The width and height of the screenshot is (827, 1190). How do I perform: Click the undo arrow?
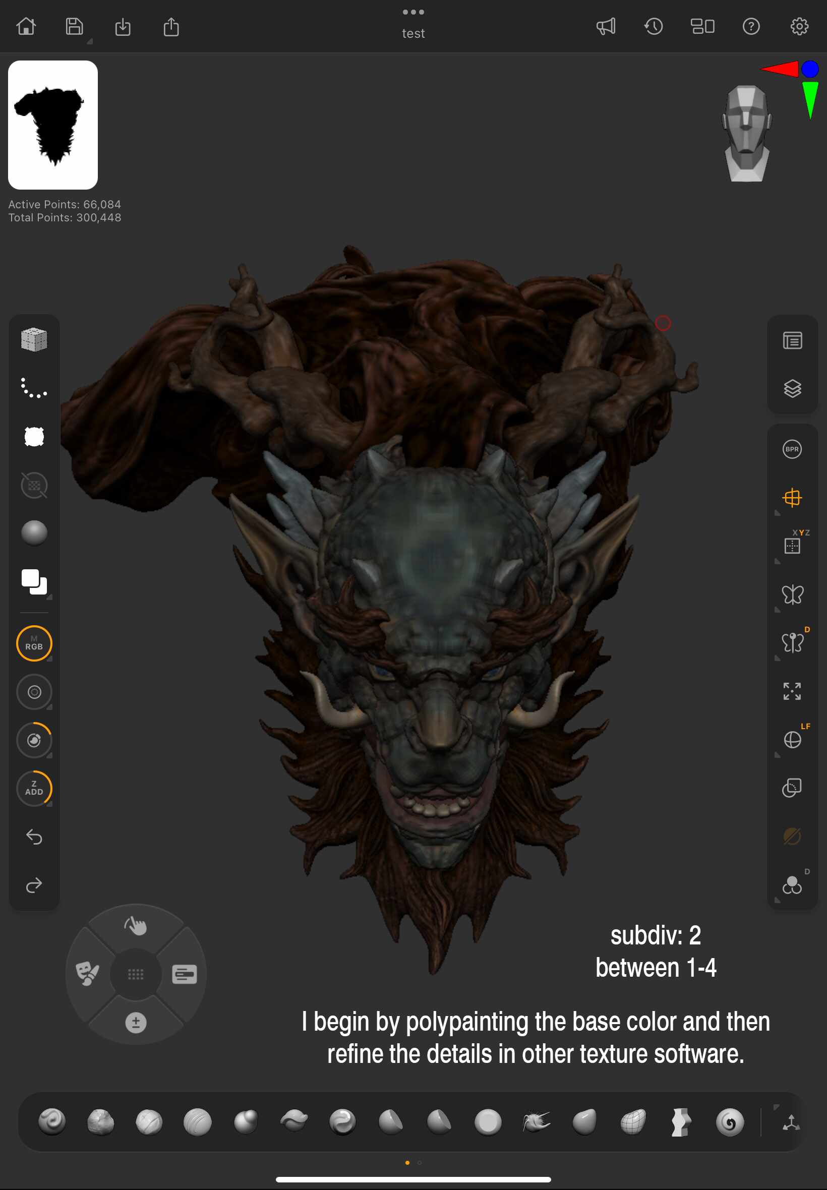(x=34, y=837)
